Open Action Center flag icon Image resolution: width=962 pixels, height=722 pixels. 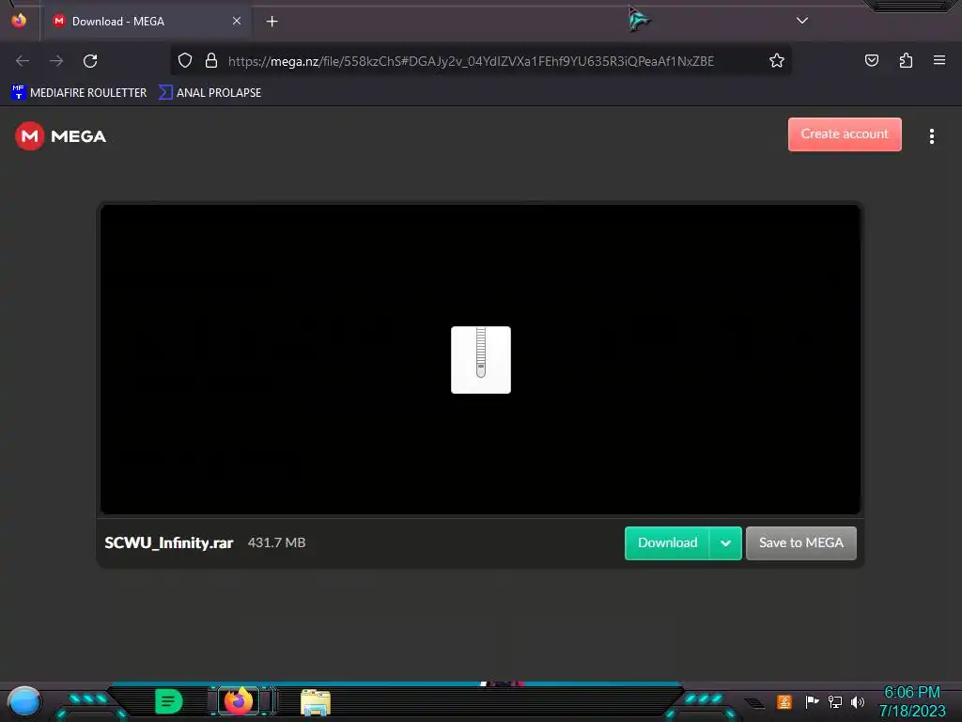coord(812,701)
